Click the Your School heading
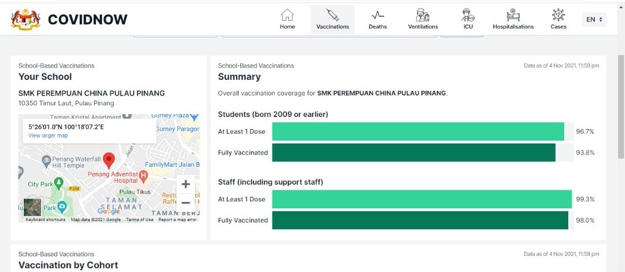This screenshot has width=625, height=272. tap(45, 76)
